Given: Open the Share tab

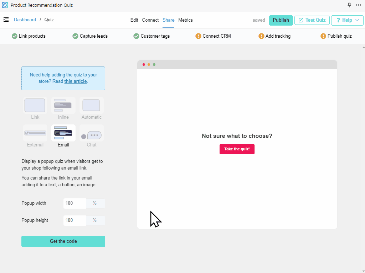Looking at the screenshot, I should pos(169,20).
